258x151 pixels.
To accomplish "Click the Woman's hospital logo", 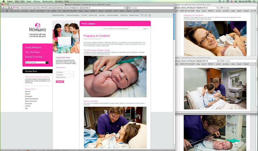I will 38,30.
